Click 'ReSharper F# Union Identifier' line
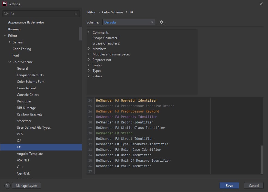Screen dimensions: 268x192 coord(124,155)
